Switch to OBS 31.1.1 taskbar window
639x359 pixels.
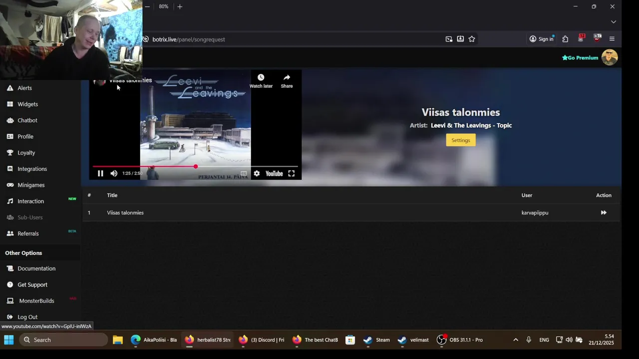tap(460, 340)
